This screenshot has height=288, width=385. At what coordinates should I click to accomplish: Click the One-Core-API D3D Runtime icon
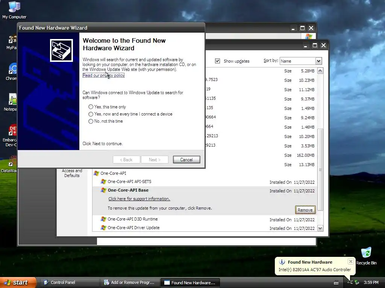[104, 219]
